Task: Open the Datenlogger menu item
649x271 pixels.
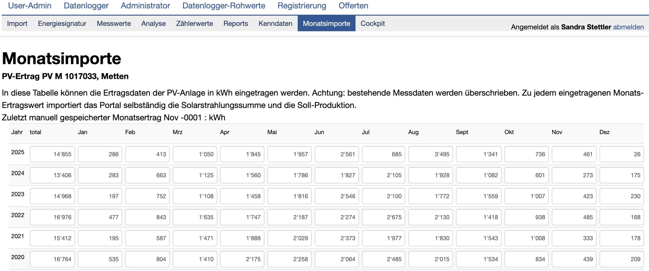Action: (86, 6)
